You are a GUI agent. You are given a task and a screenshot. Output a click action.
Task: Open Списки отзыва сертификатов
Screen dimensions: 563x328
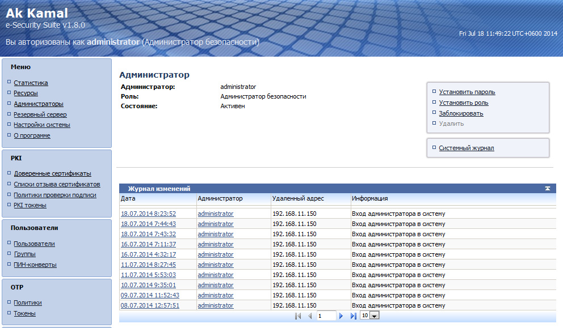[57, 184]
